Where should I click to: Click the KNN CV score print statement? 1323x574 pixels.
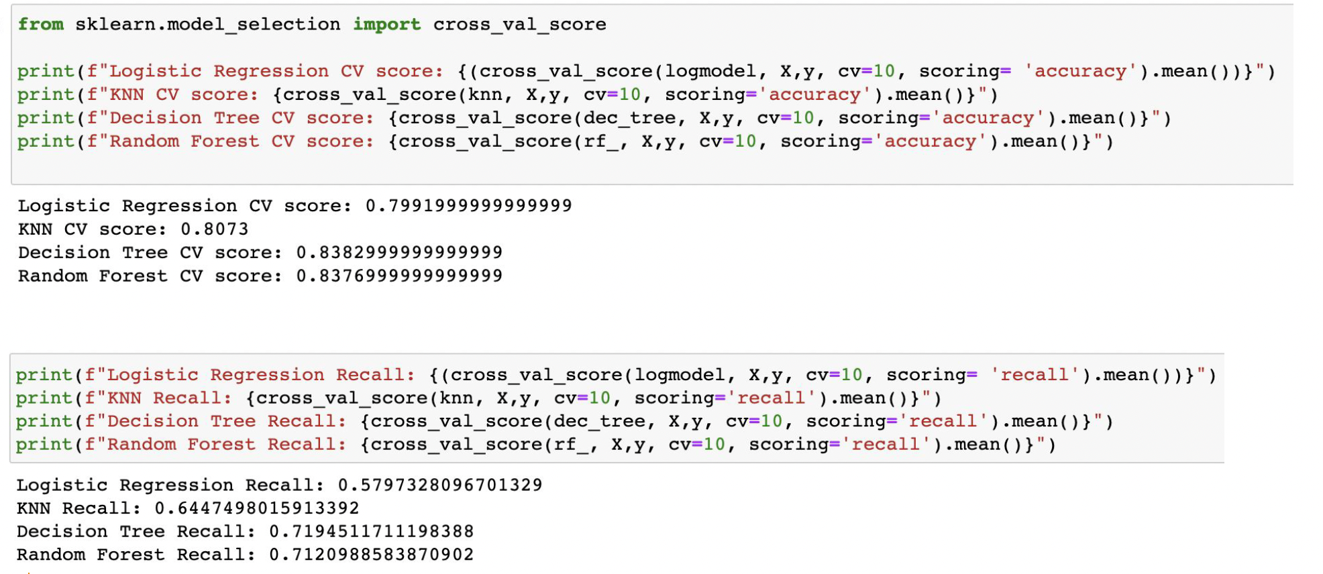tap(508, 95)
